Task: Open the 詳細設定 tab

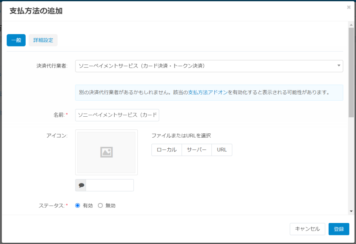Action: (x=43, y=40)
